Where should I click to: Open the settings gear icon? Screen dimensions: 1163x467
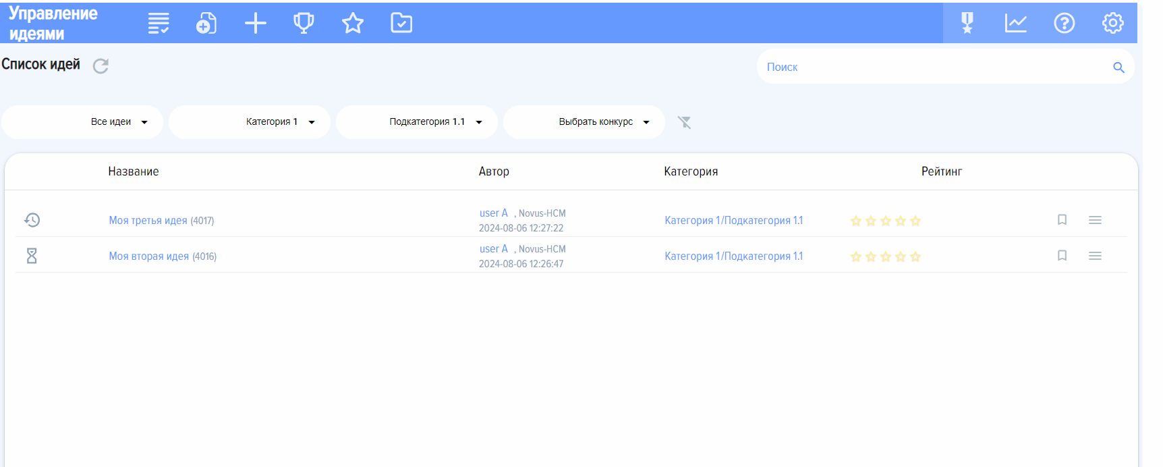pyautogui.click(x=1112, y=23)
